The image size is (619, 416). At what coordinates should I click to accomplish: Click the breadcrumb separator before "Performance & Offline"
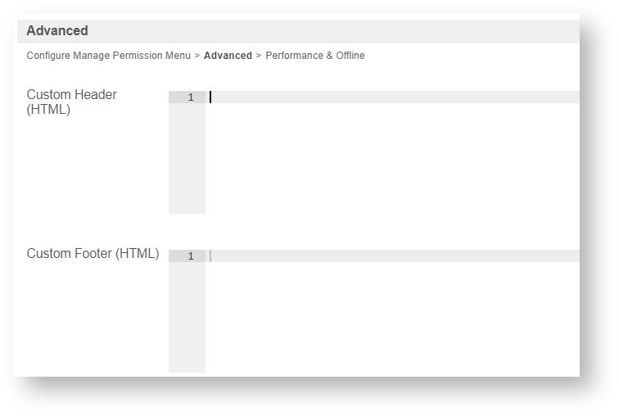(x=259, y=56)
